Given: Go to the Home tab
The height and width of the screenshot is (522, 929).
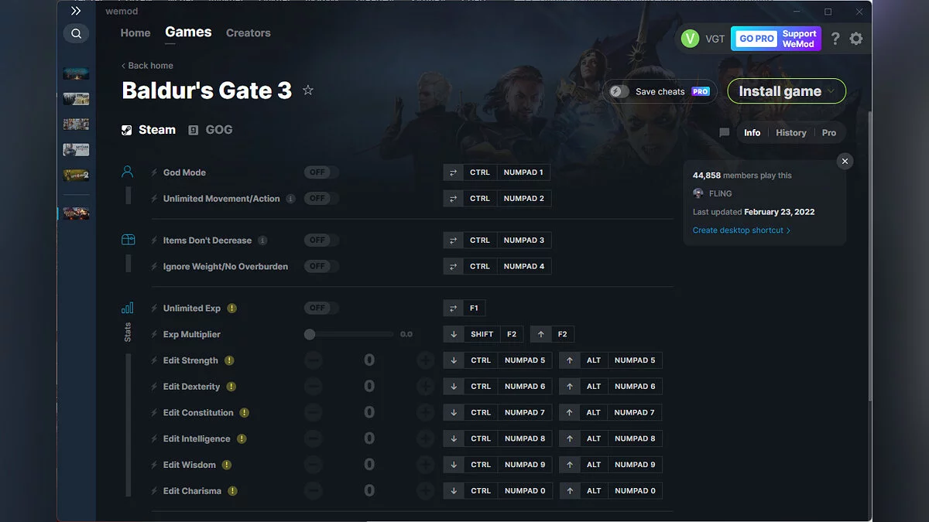Looking at the screenshot, I should 135,33.
